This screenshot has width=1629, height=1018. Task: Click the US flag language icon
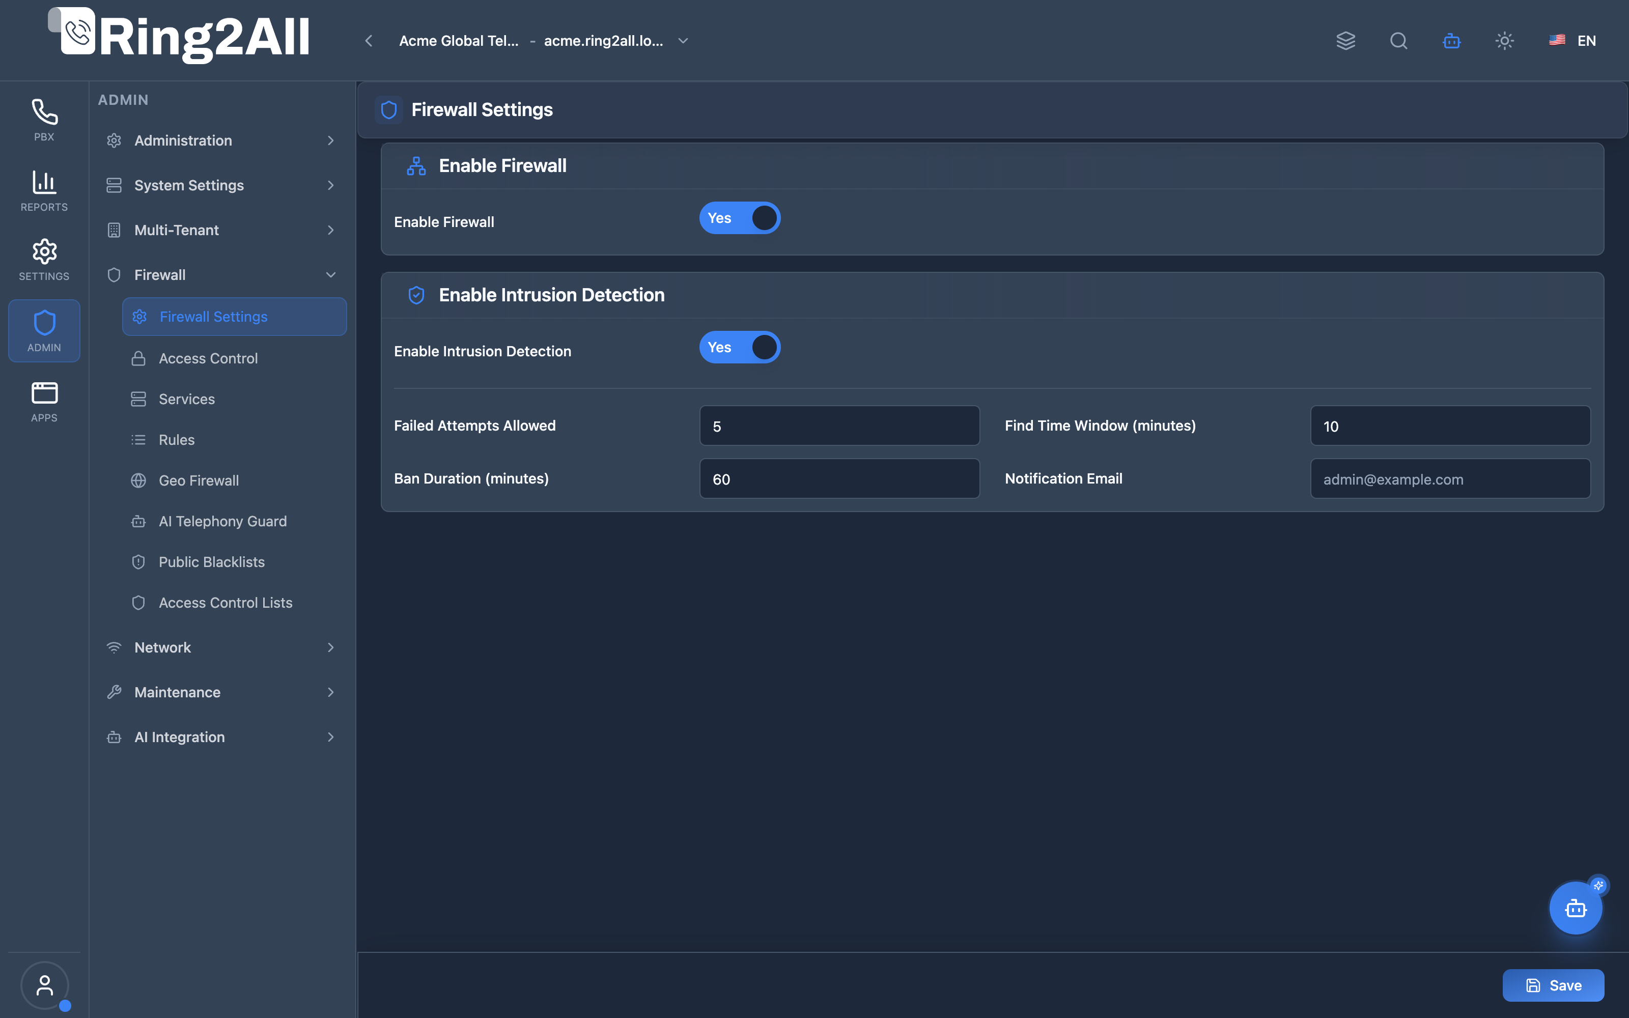[x=1557, y=40]
